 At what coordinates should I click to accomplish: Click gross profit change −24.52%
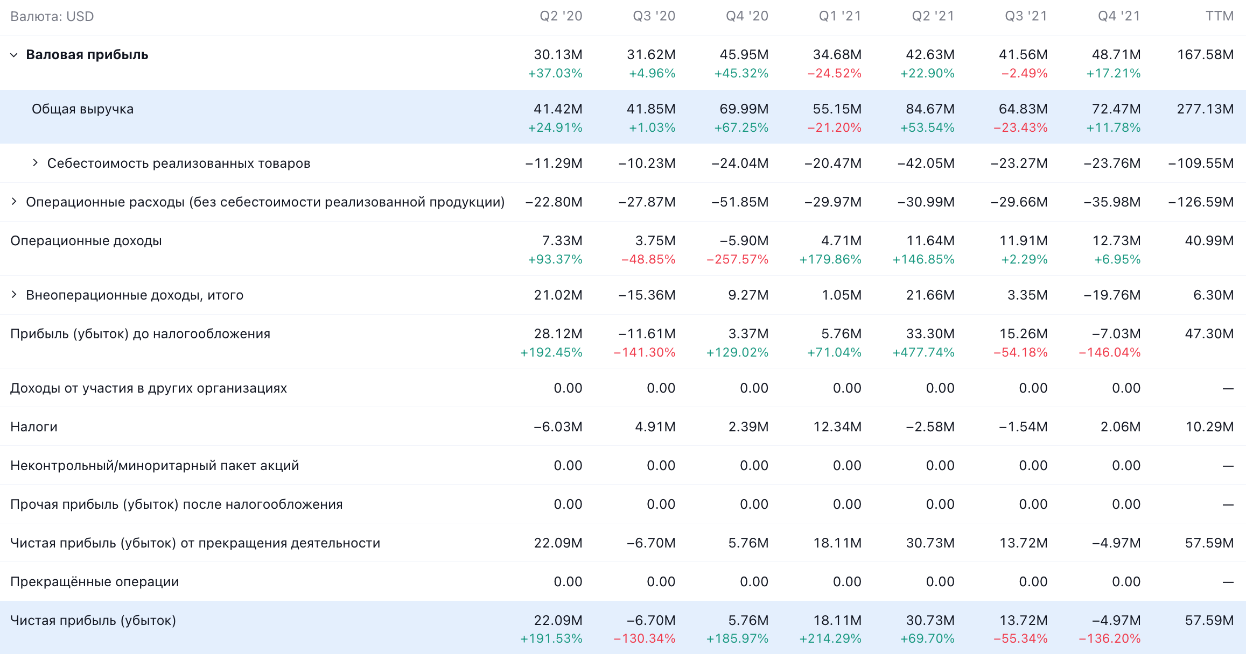click(x=834, y=74)
